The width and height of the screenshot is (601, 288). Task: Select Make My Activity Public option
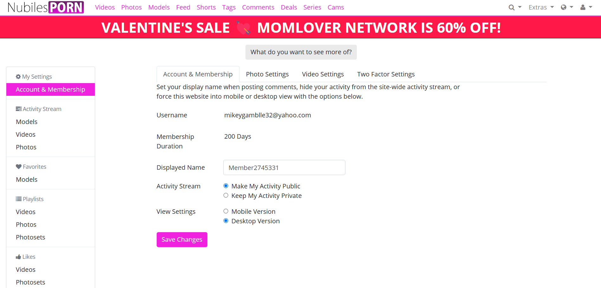[x=226, y=186]
